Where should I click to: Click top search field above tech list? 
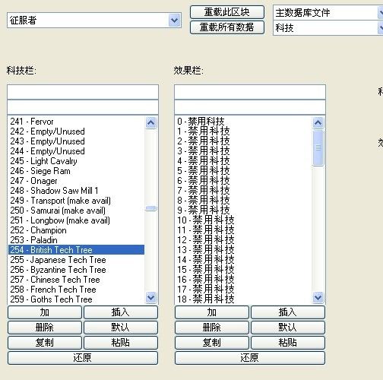(83, 92)
